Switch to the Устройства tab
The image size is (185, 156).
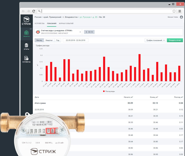point(39,23)
